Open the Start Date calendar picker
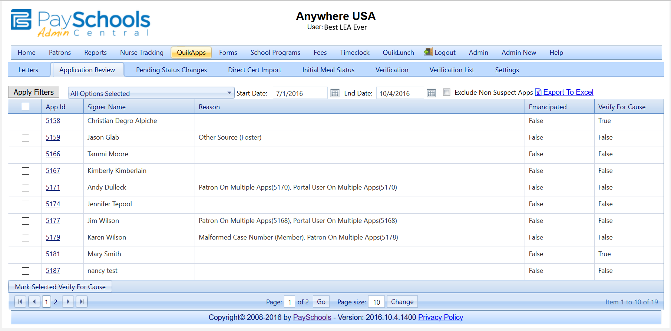The width and height of the screenshot is (671, 331). pyautogui.click(x=335, y=93)
